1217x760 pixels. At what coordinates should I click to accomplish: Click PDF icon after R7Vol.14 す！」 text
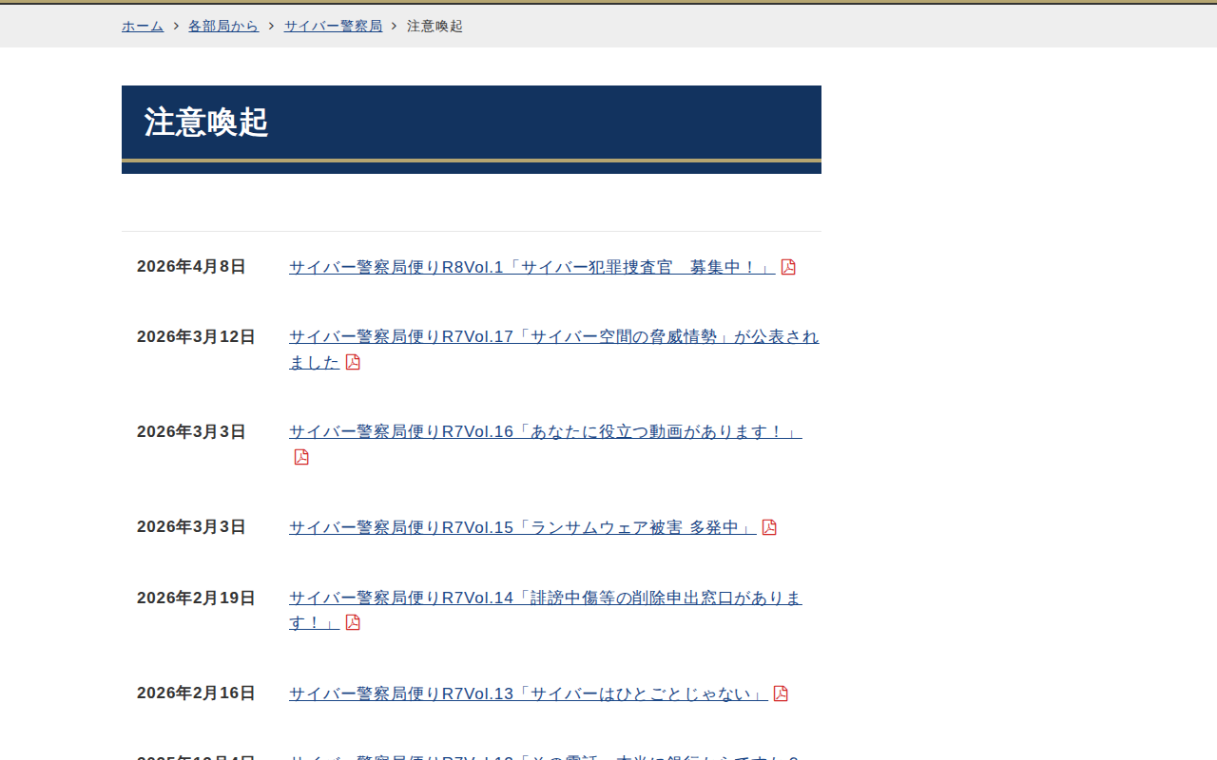coord(353,622)
